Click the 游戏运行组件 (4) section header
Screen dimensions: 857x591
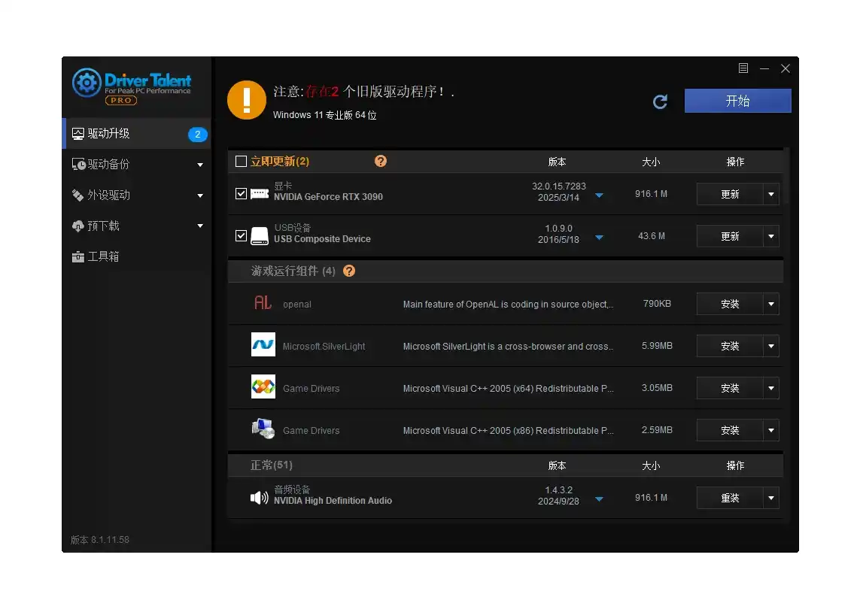tap(506, 271)
